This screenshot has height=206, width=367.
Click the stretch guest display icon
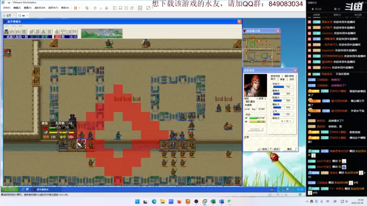[x=148, y=8]
